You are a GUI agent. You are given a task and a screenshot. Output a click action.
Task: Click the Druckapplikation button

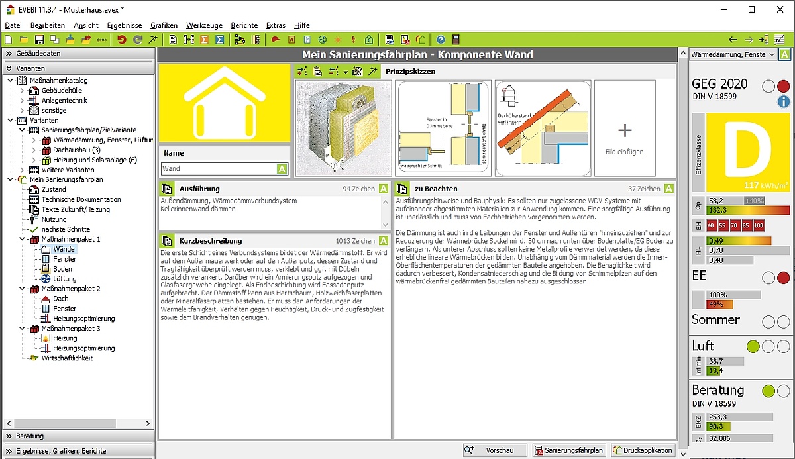pyautogui.click(x=643, y=450)
